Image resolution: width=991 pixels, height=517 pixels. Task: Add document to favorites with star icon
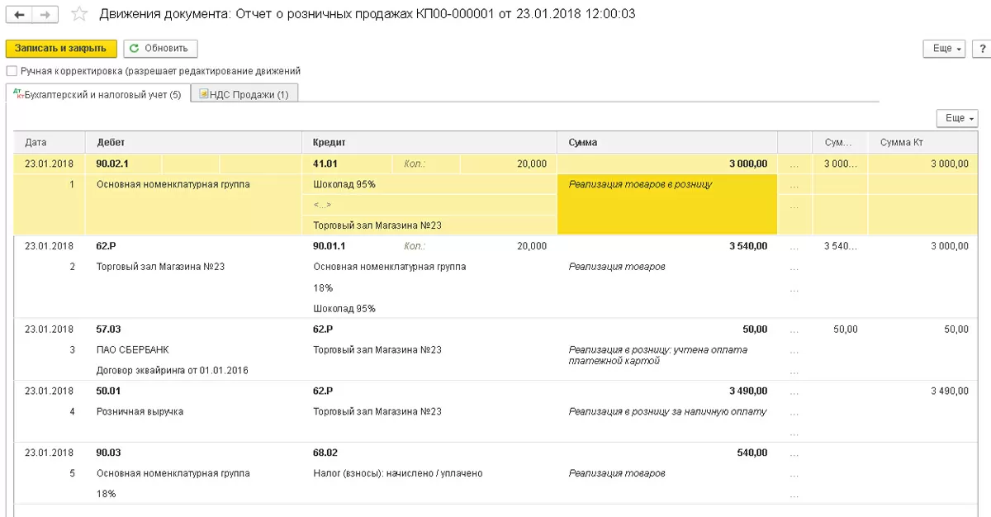point(79,14)
